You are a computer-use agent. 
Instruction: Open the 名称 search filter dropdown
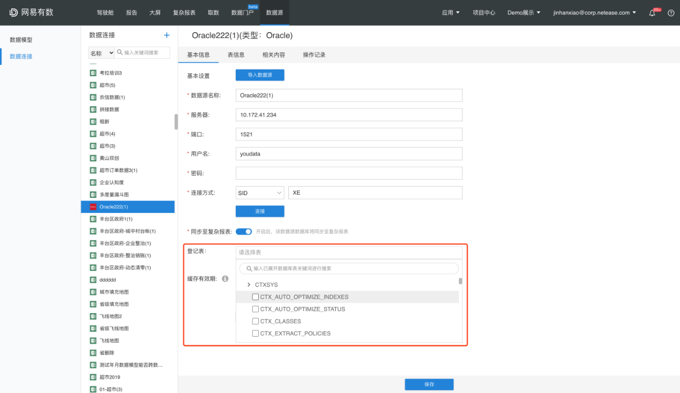(x=101, y=53)
